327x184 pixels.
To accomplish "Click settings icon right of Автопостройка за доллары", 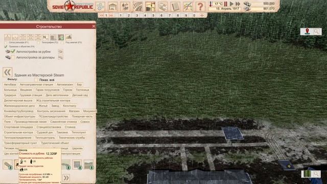I will coord(60,57).
